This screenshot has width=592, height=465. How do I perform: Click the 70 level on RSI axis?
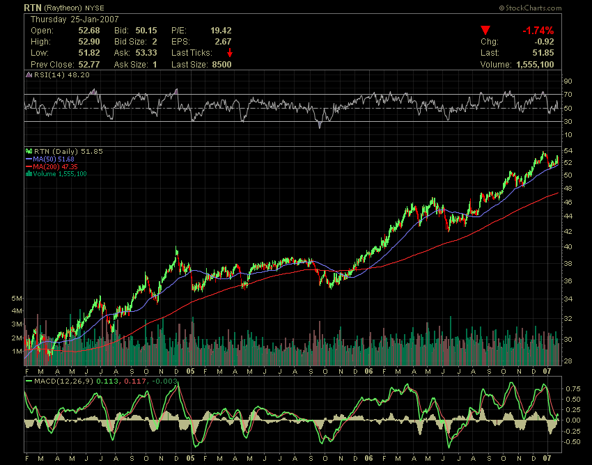click(568, 95)
